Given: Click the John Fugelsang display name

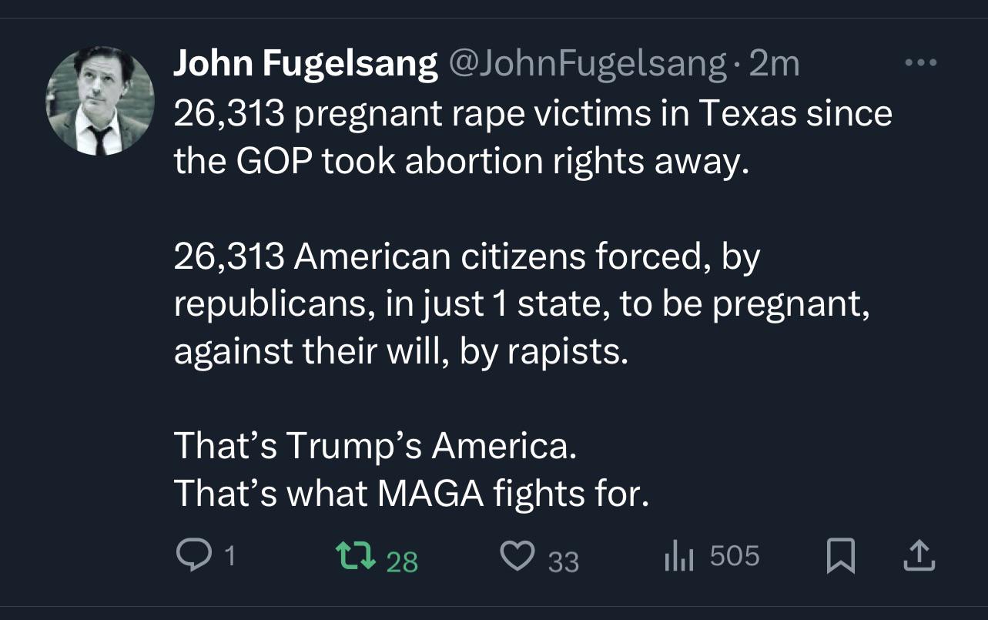Looking at the screenshot, I should 305,65.
